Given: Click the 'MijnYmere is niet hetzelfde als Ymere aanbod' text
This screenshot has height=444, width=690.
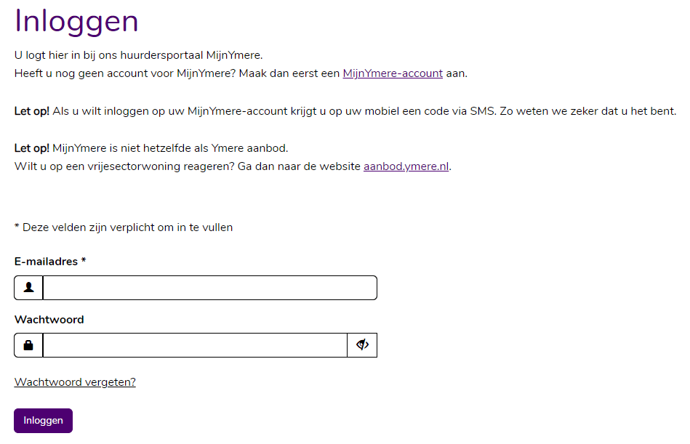Looking at the screenshot, I should 170,148.
